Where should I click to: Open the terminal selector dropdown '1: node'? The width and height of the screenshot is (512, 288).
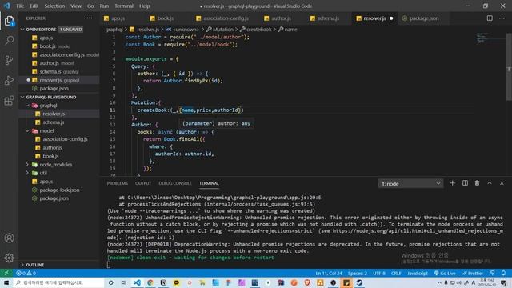tap(410, 183)
